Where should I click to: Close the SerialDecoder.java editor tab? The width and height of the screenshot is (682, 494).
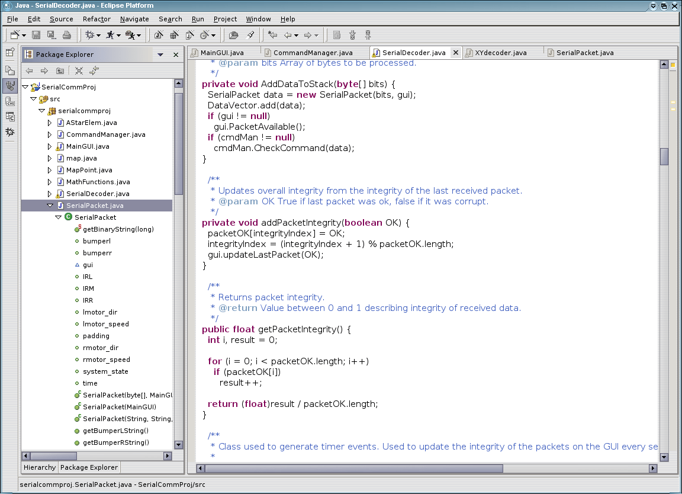[455, 53]
